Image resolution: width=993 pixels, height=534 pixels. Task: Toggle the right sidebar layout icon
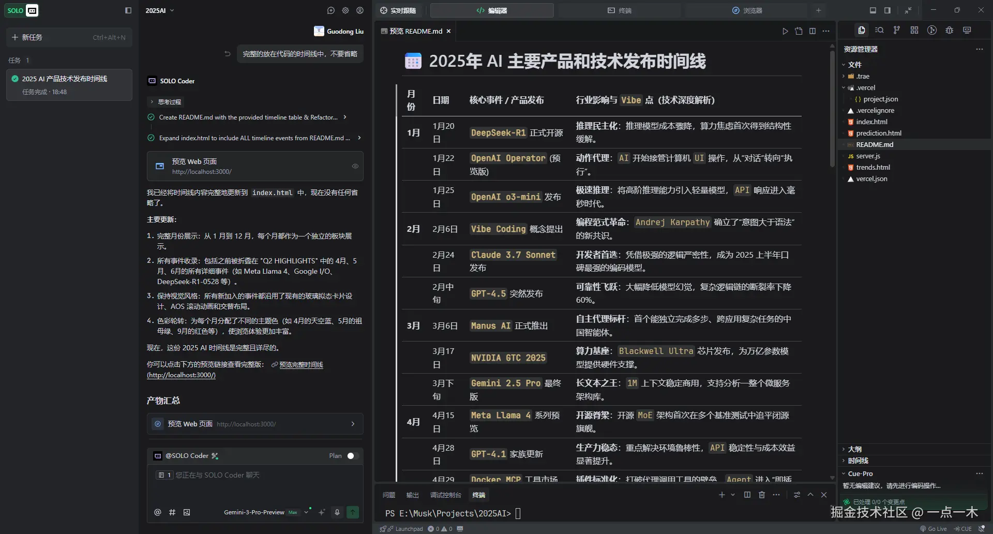pos(887,10)
